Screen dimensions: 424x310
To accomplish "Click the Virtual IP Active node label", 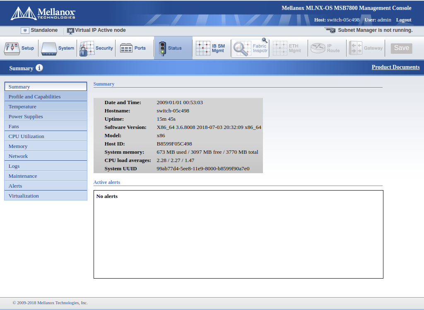I will [x=100, y=30].
